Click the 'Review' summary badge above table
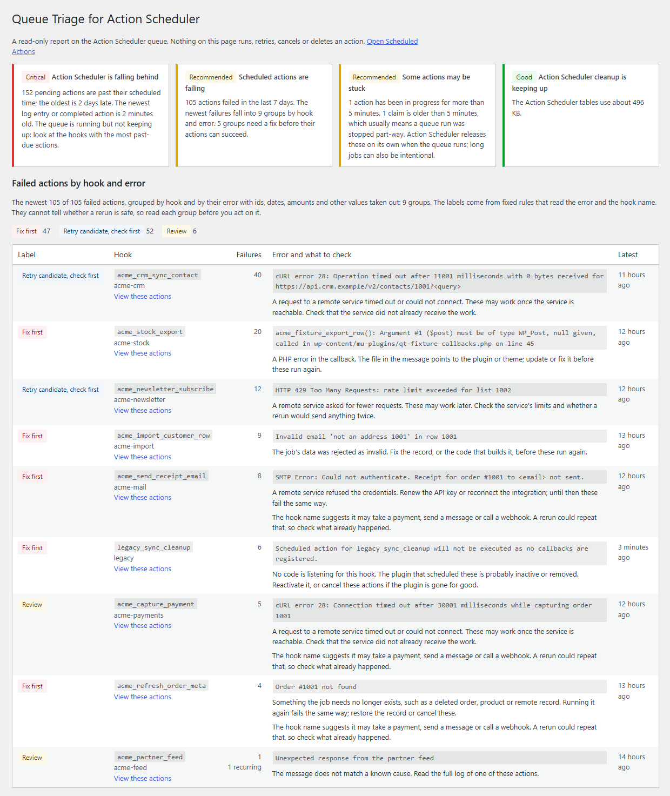The image size is (670, 796). click(x=177, y=231)
